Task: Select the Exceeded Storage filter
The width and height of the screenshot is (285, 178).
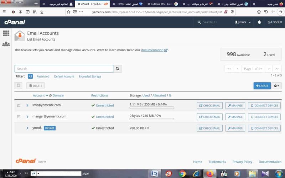Action: coord(90,77)
